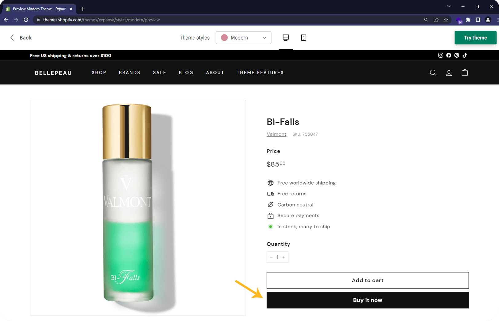Click the Carbon neutral text

point(295,205)
